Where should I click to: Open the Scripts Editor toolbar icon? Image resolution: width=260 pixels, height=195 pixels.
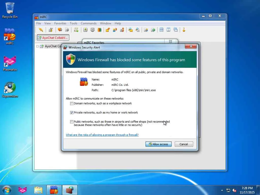pos(76,30)
